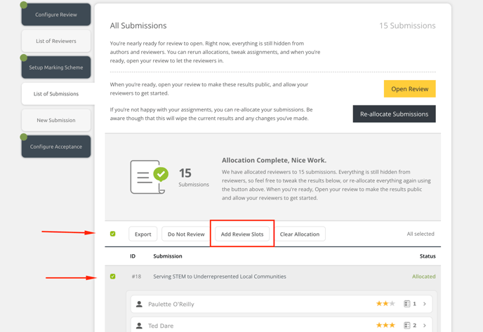Click form icon in Paulette O'Reilly row
This screenshot has width=483, height=332.
point(406,304)
